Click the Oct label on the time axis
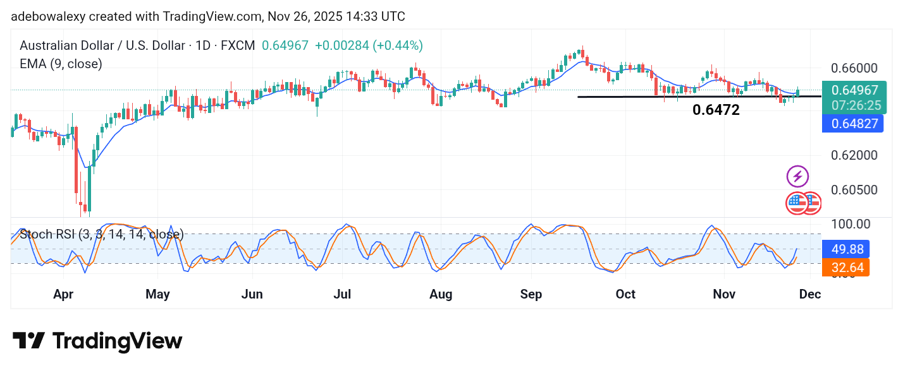The height and width of the screenshot is (373, 903). 625,295
